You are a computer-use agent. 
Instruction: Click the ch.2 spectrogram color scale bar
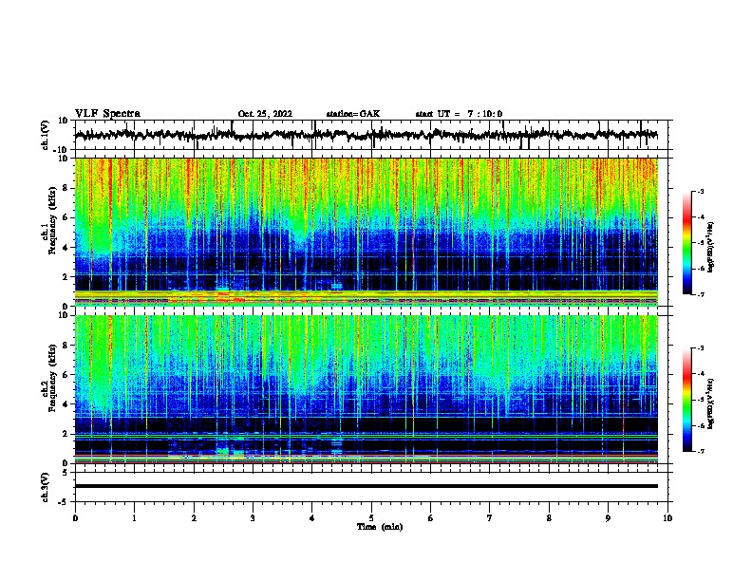point(687,400)
